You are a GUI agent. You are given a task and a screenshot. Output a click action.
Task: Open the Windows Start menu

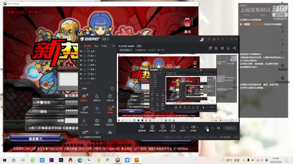pyautogui.click(x=4, y=160)
